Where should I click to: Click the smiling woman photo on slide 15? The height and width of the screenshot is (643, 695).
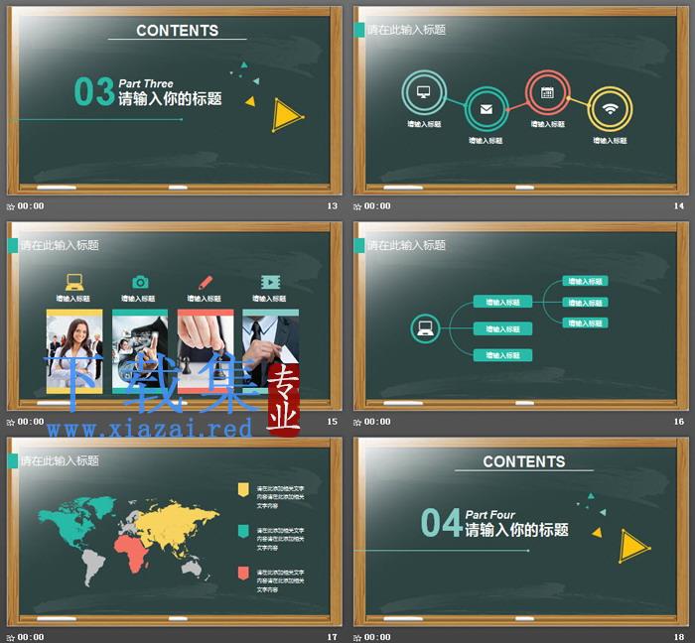click(74, 351)
